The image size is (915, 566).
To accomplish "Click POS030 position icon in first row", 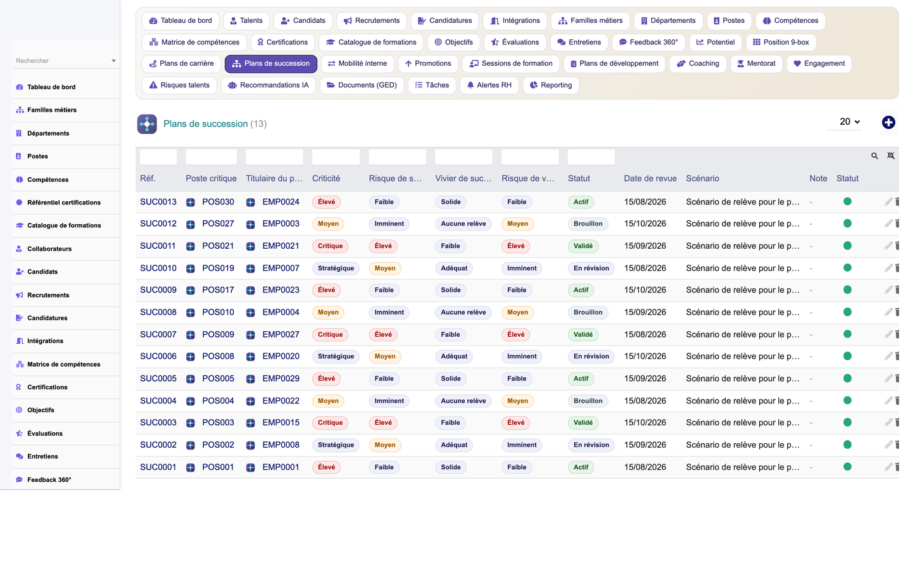I will point(191,203).
